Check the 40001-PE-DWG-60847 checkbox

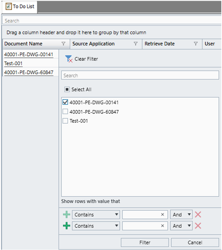pos(65,112)
